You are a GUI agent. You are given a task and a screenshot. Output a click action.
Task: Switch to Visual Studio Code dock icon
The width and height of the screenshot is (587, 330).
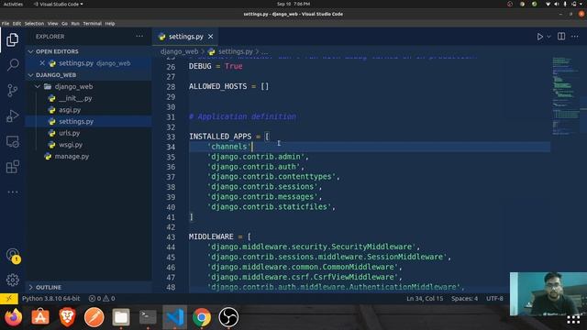pos(175,317)
